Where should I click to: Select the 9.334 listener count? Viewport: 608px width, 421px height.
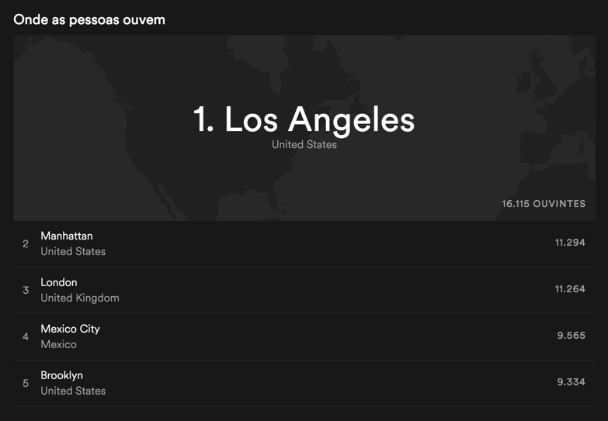click(572, 382)
